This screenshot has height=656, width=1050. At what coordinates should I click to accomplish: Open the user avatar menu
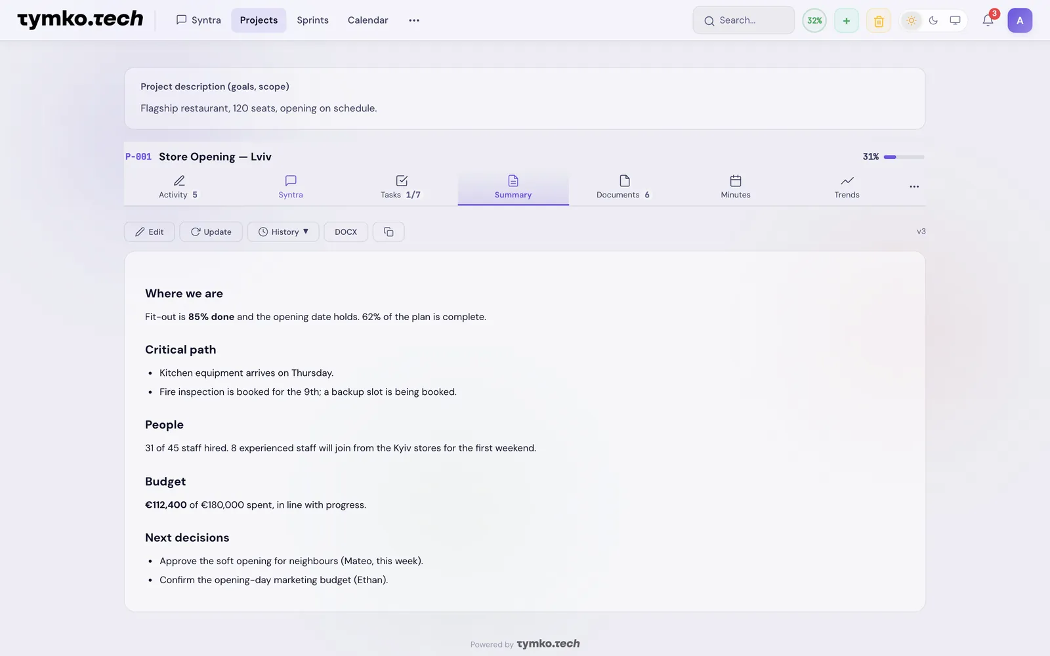(1020, 20)
